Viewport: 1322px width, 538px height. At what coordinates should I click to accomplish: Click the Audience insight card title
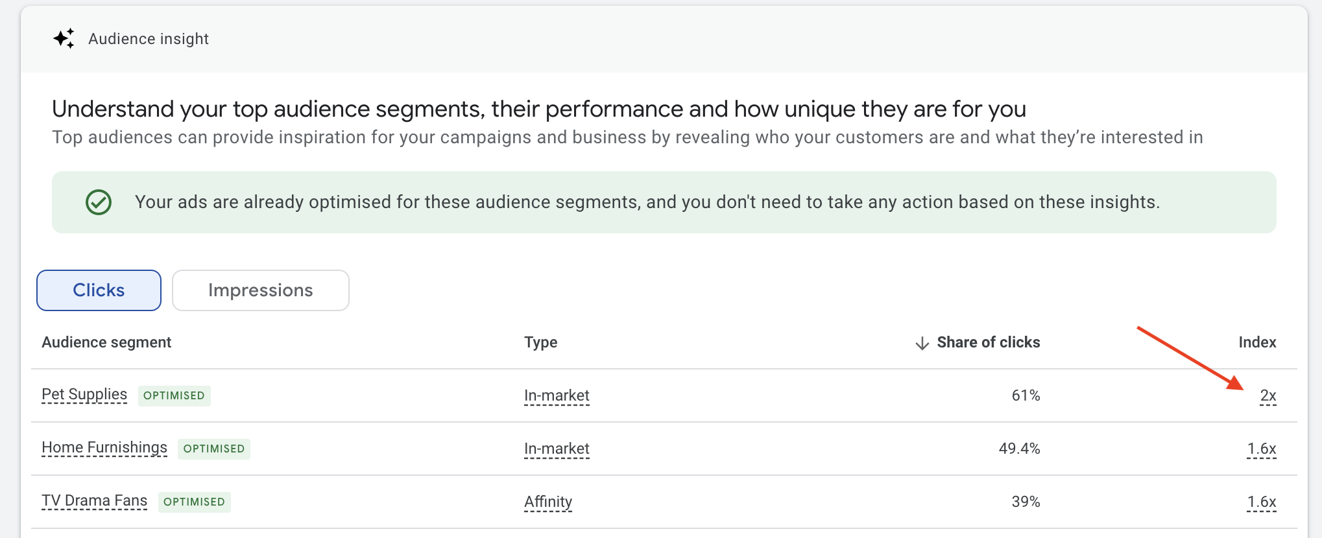pos(149,39)
